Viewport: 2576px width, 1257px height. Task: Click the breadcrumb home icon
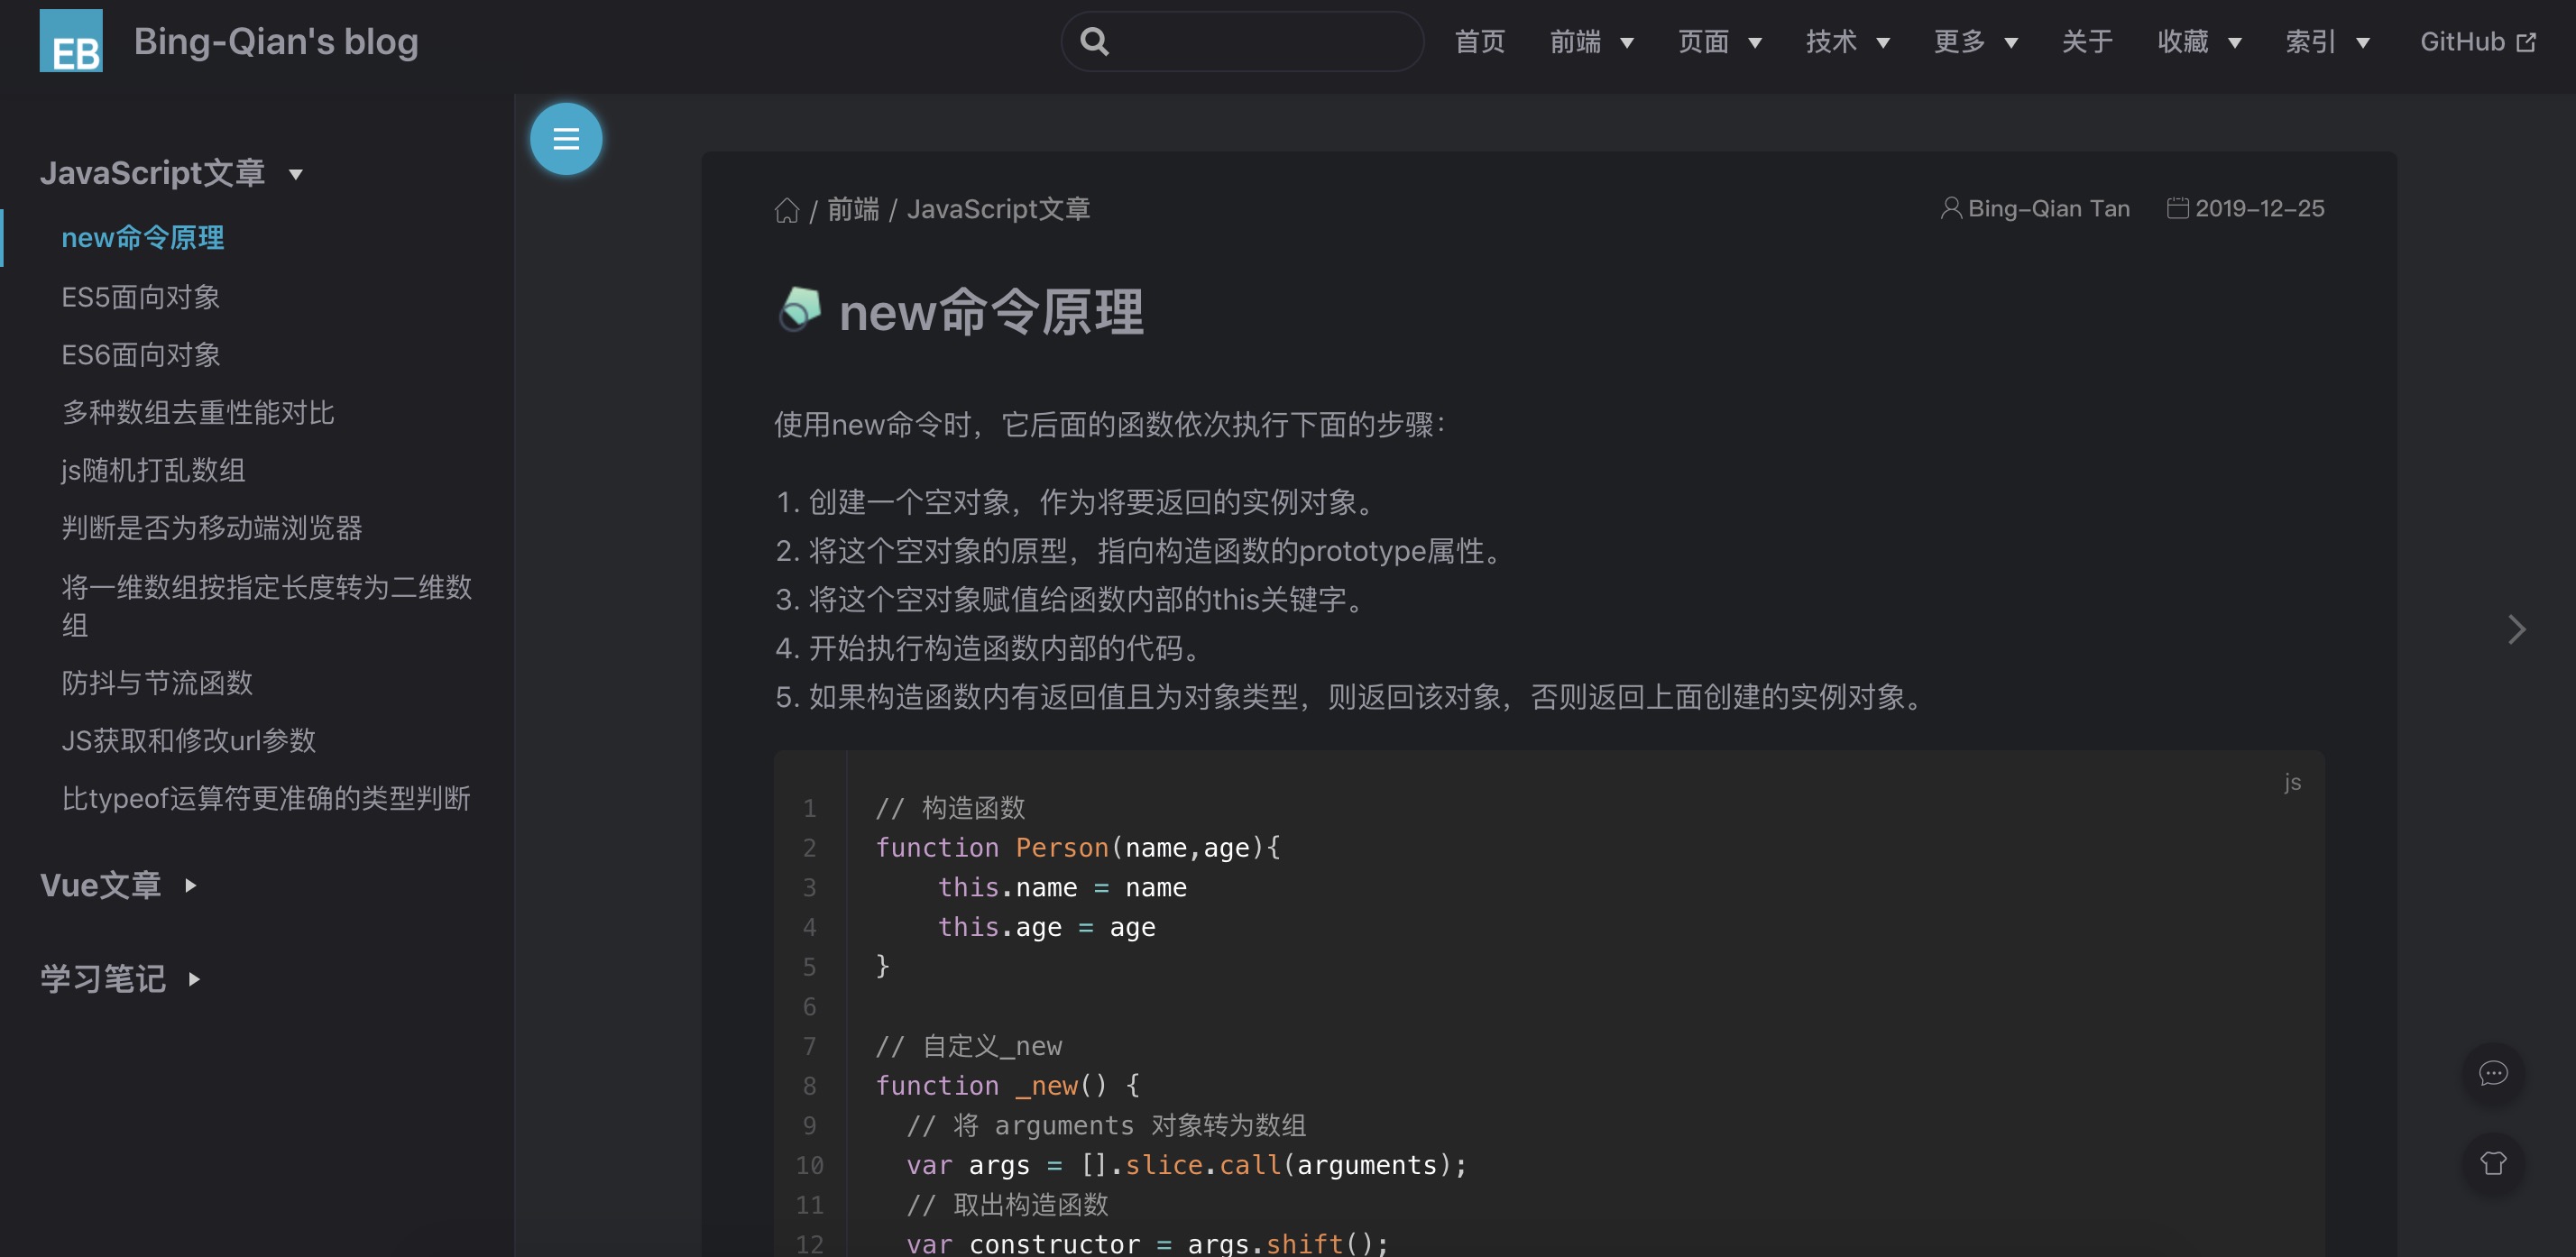[x=787, y=210]
